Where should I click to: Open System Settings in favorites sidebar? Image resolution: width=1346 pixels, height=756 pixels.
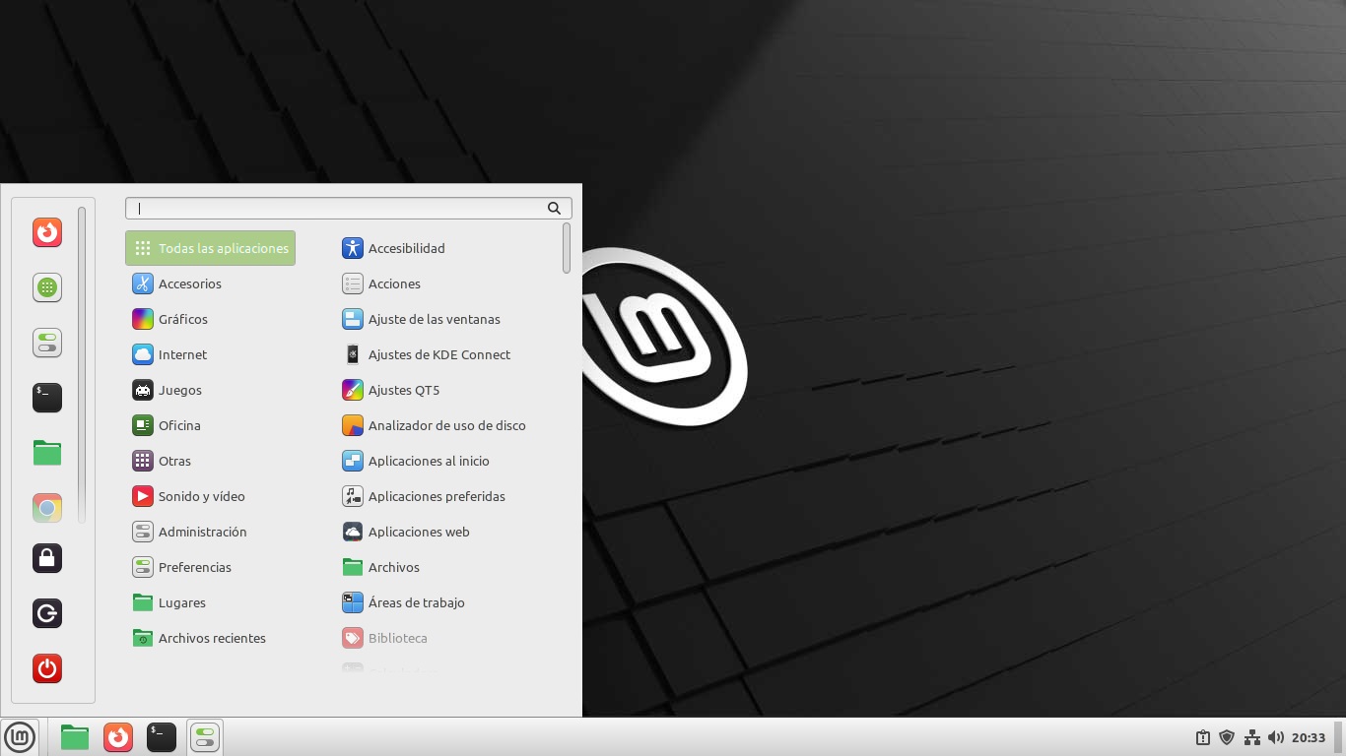tap(47, 343)
